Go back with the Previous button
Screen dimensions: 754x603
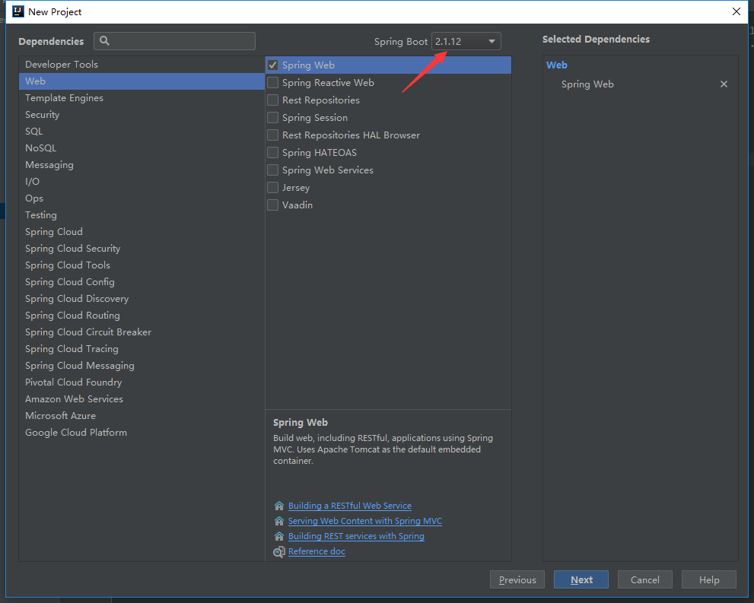coord(517,579)
